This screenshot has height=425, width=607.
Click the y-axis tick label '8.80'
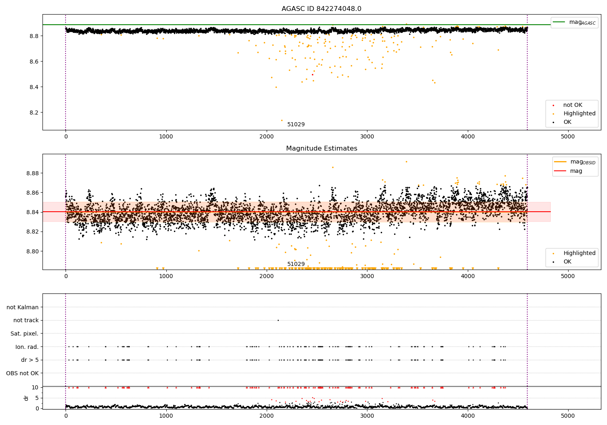pyautogui.click(x=32, y=251)
